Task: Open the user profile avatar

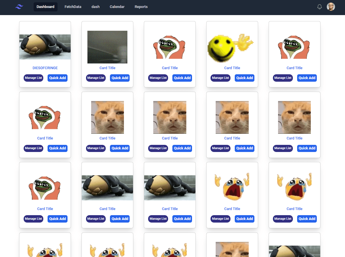Action: [x=331, y=7]
